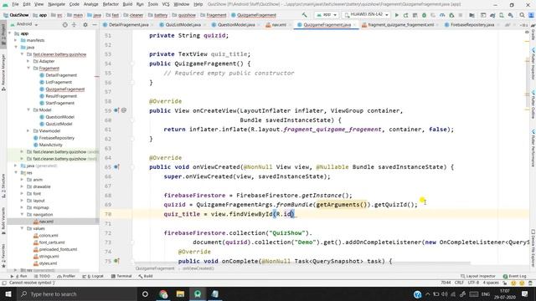Hide the Project panel with minus icon

95,24
